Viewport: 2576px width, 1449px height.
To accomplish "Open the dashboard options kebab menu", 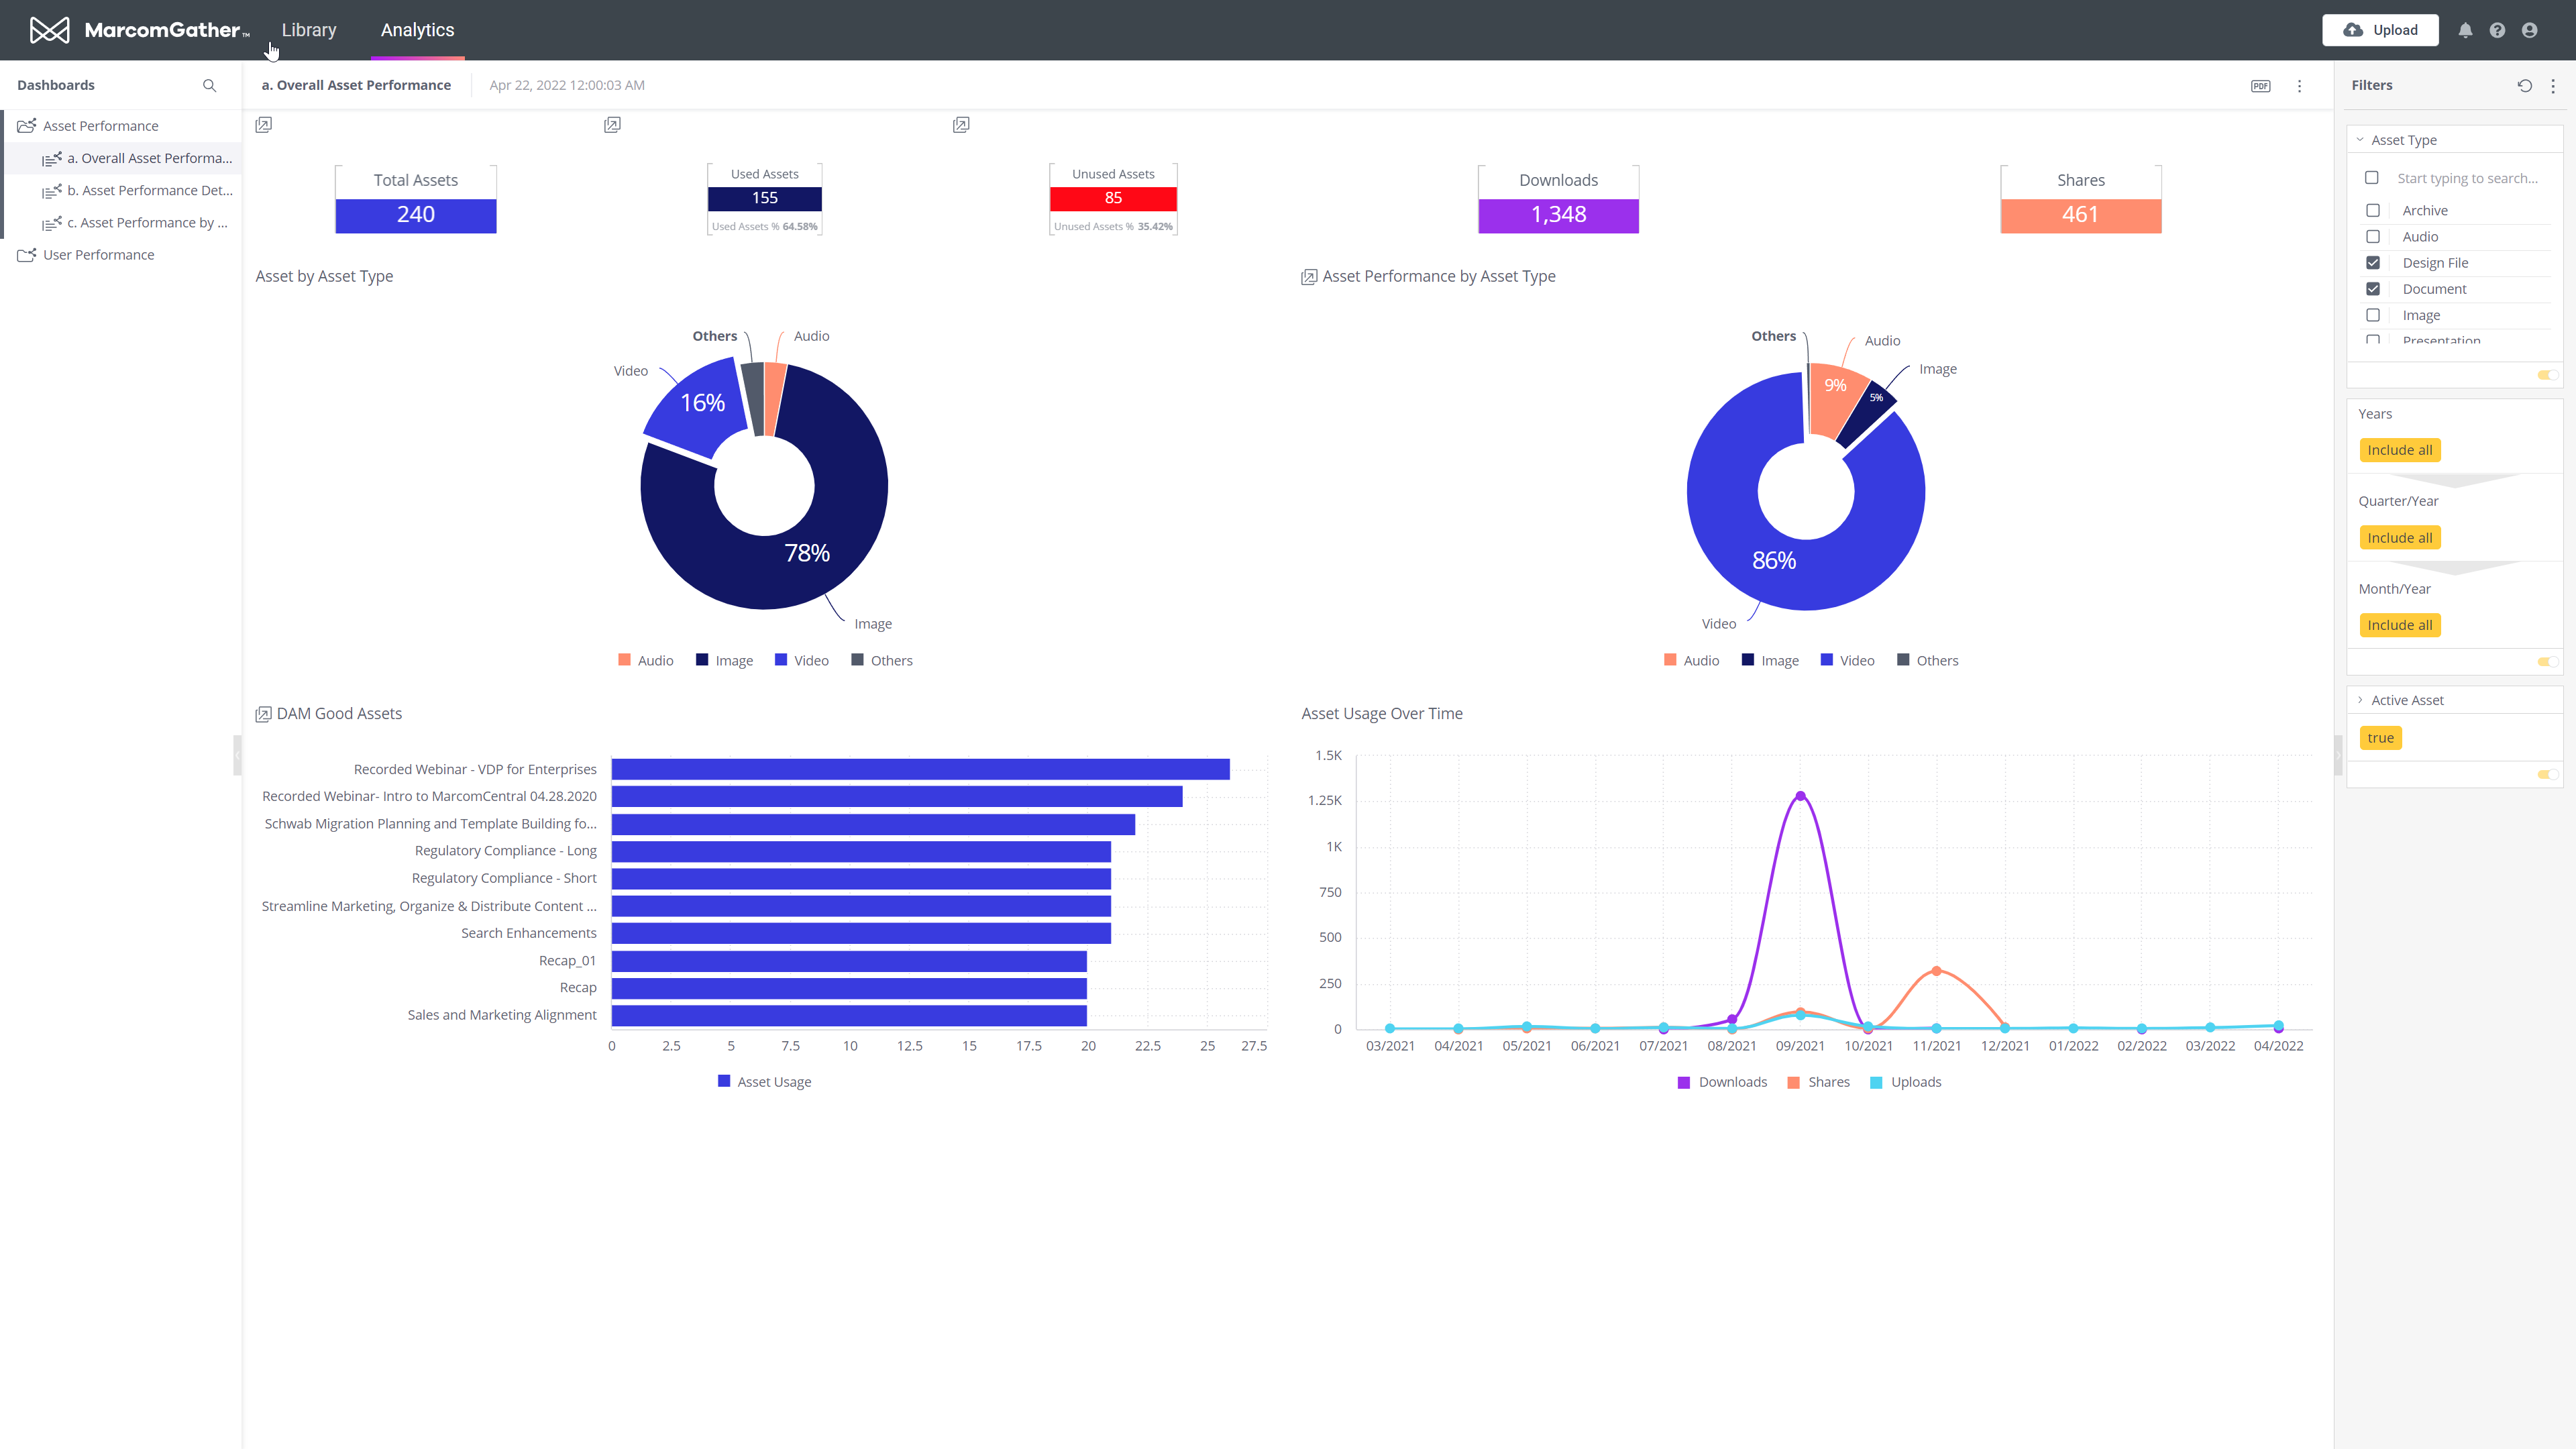I will [x=2300, y=86].
